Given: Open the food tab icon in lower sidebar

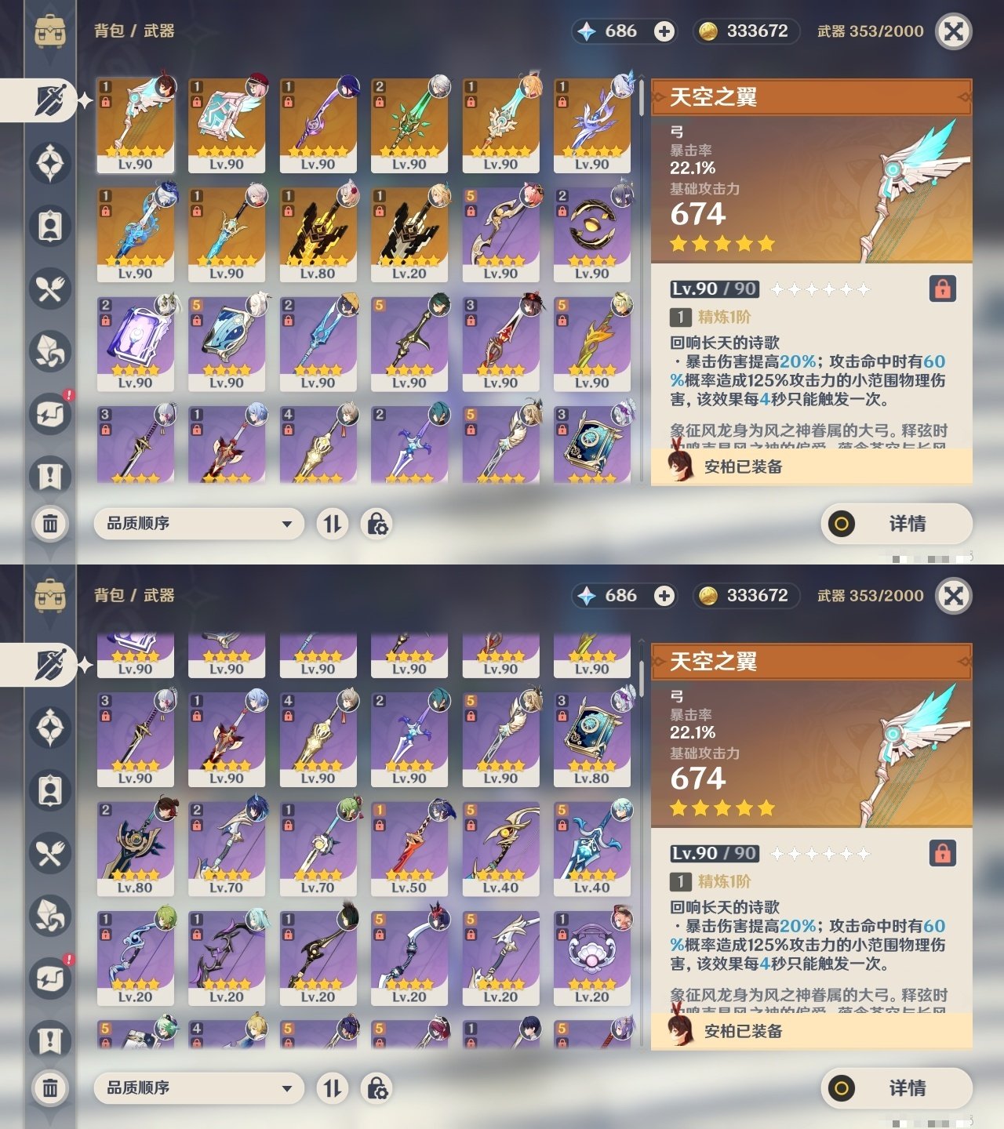Looking at the screenshot, I should click(x=50, y=853).
